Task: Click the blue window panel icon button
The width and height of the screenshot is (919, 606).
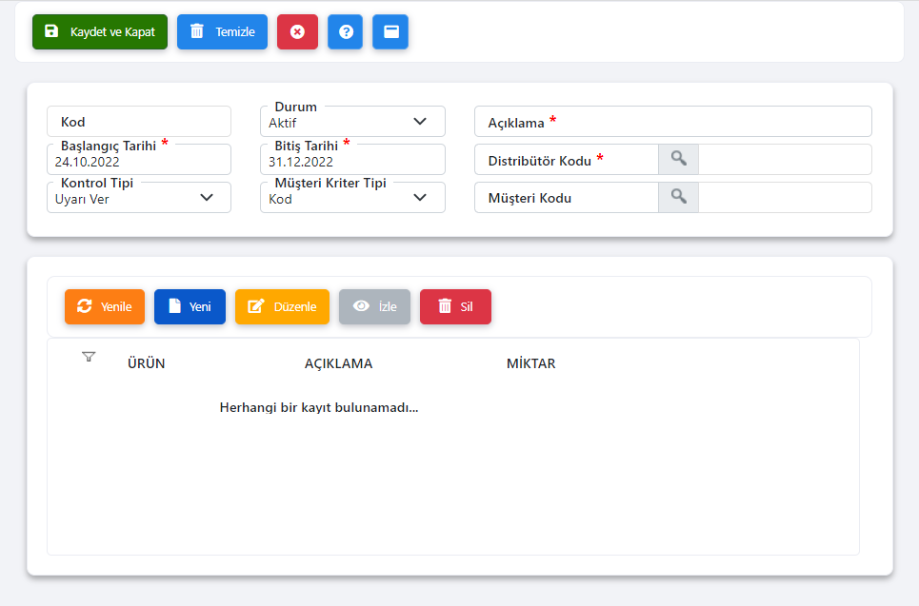Action: [x=390, y=31]
